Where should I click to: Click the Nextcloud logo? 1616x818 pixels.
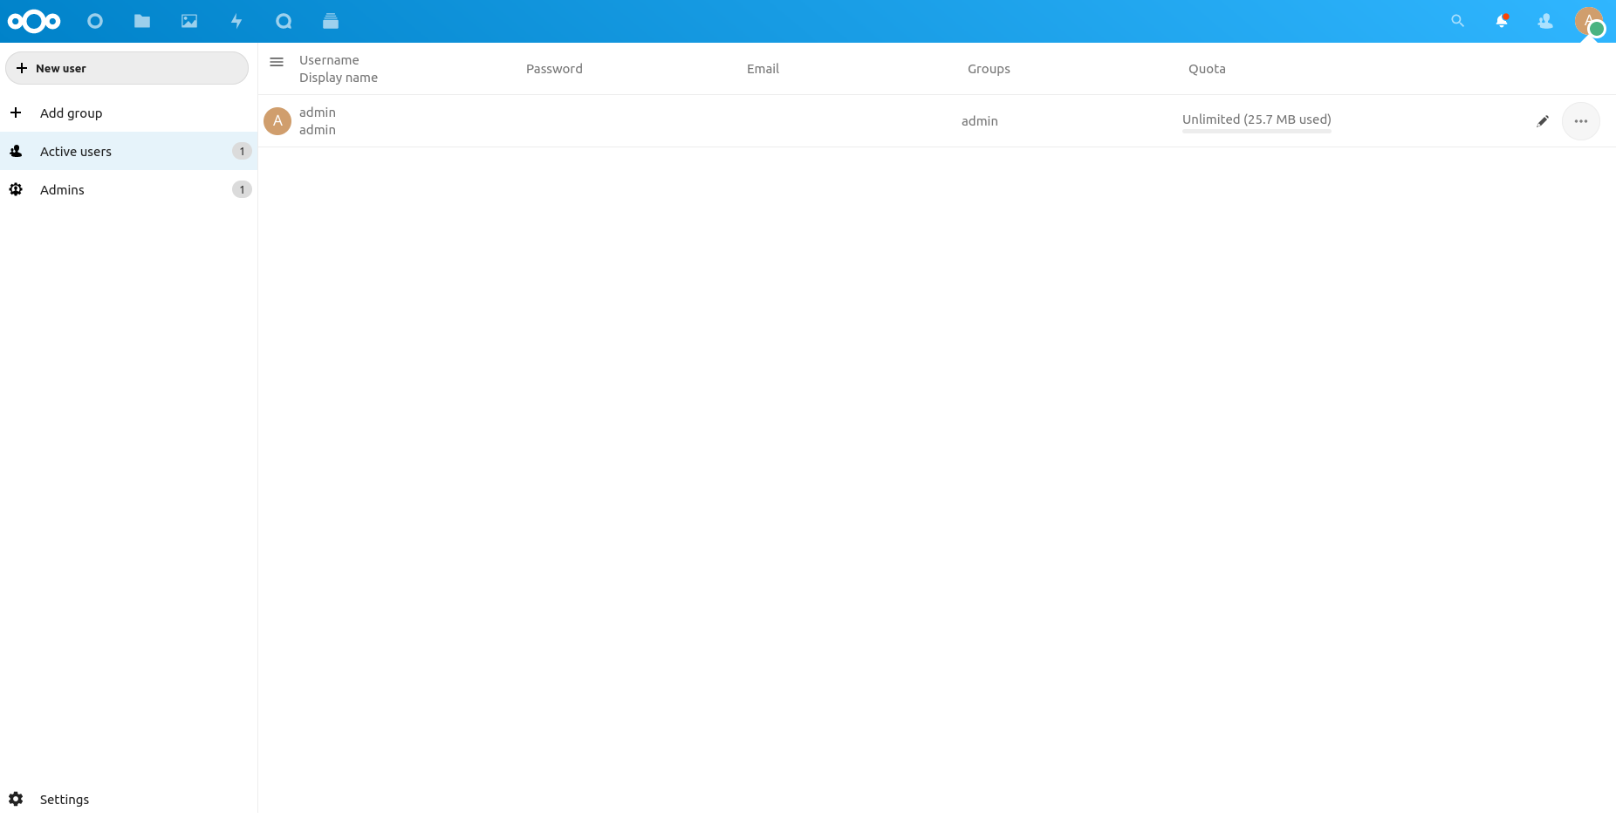(x=34, y=21)
